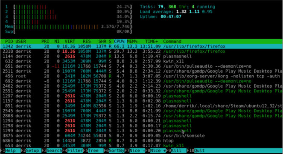283x154 pixels.
Task: Activate F4 Filter in the bottom bar
Action: pos(73,151)
